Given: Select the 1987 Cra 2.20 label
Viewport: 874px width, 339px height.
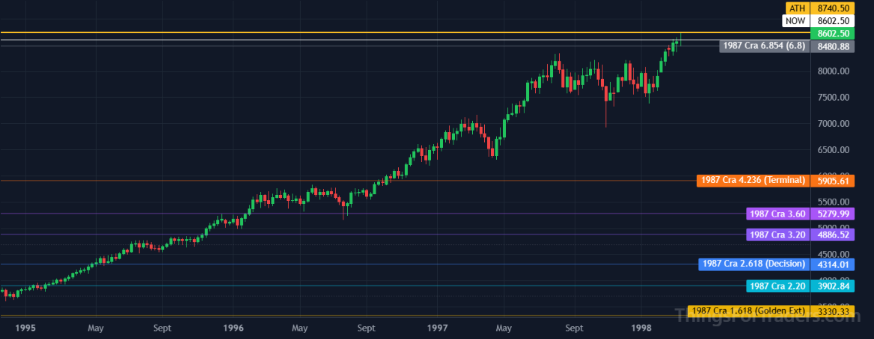Looking at the screenshot, I should (777, 286).
